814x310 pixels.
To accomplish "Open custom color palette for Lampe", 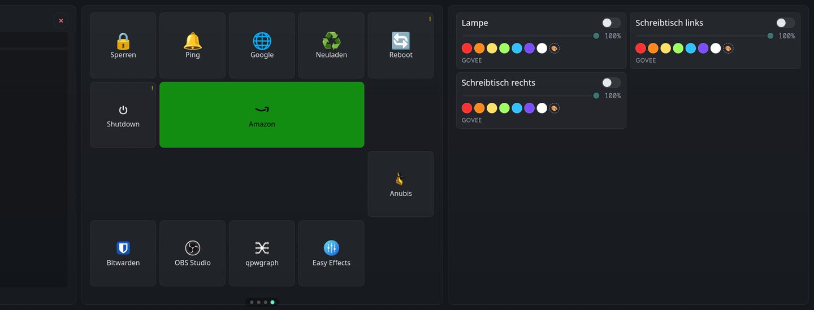I will pos(555,49).
